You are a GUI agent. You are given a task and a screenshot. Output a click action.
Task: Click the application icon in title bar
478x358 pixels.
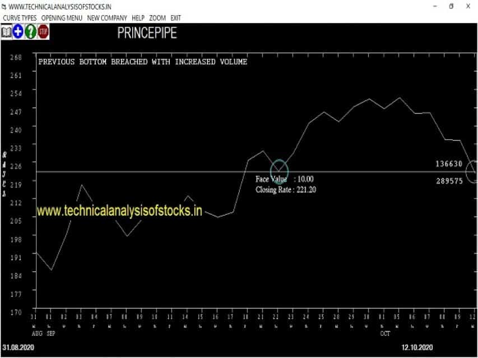4,7
